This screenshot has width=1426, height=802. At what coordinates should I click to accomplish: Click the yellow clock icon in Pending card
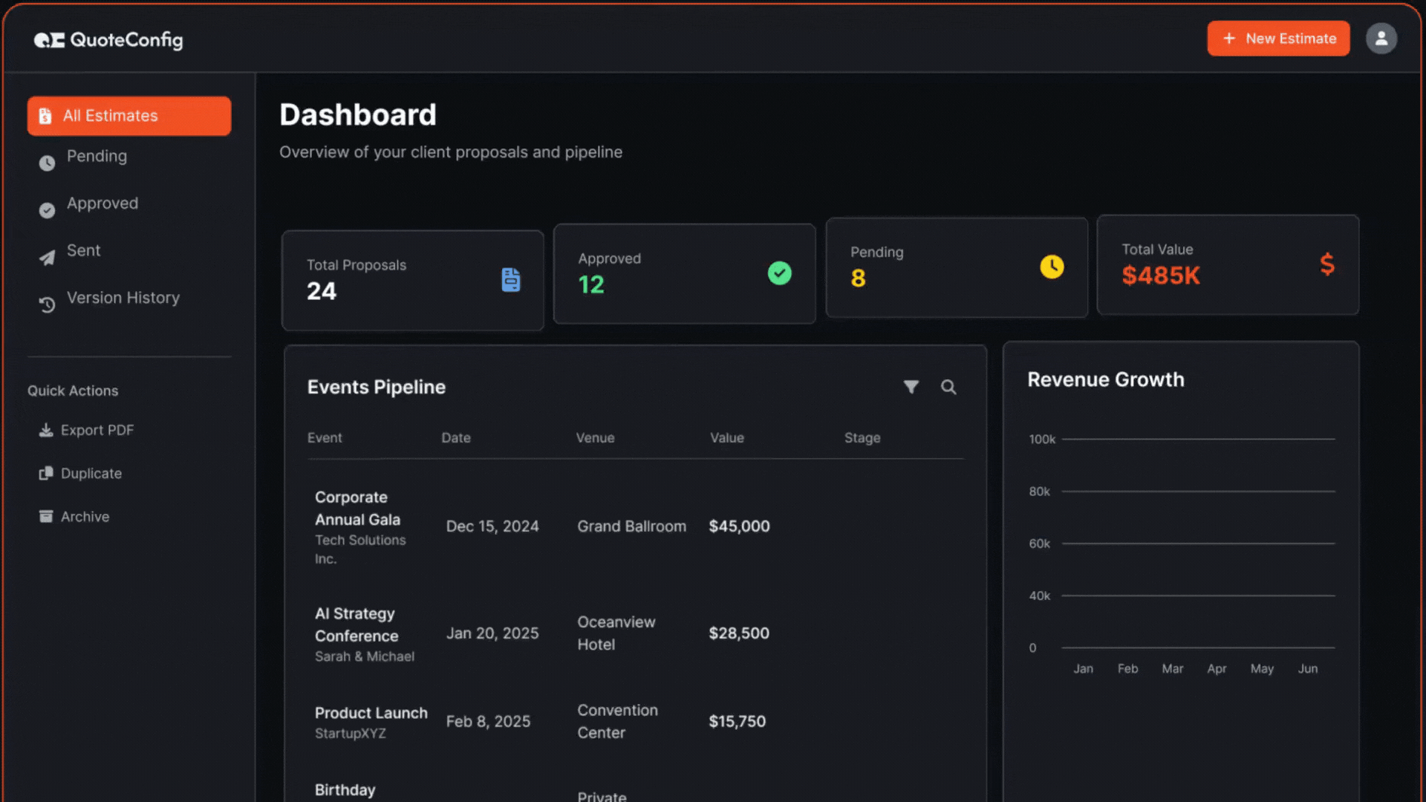(1052, 267)
